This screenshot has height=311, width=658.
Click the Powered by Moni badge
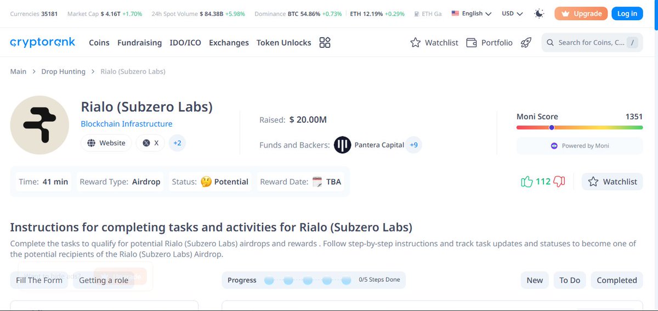pyautogui.click(x=580, y=146)
